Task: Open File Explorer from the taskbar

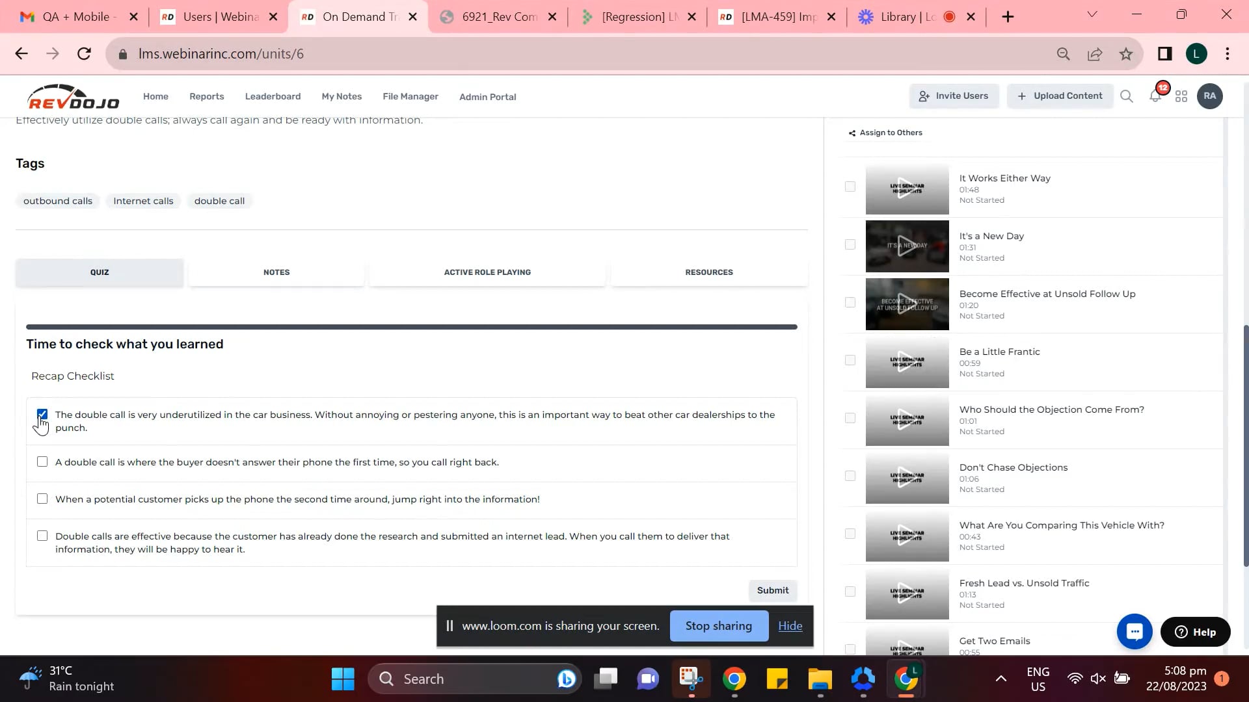Action: point(820,679)
